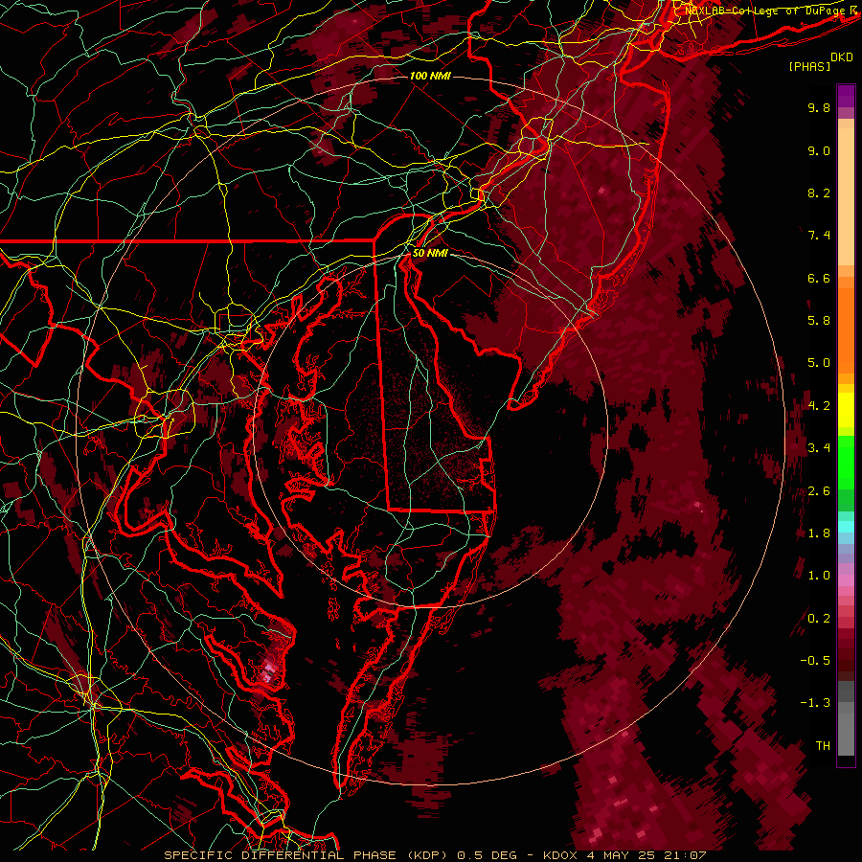Click the -0.5 scale value

click(815, 661)
